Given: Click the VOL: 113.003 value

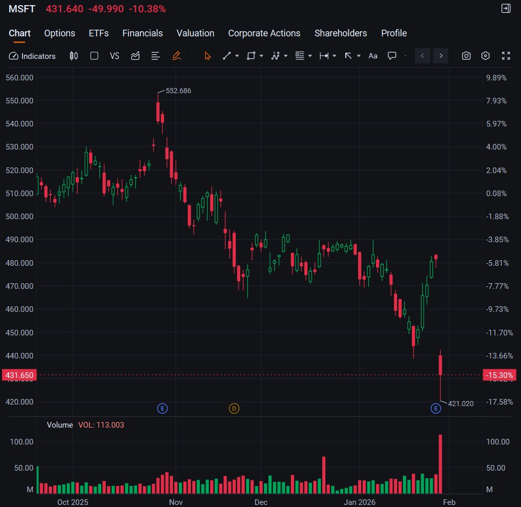Looking at the screenshot, I should point(101,425).
